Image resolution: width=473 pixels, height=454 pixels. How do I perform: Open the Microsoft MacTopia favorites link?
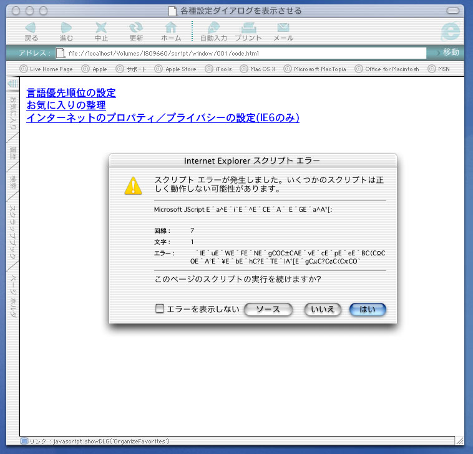(x=315, y=69)
